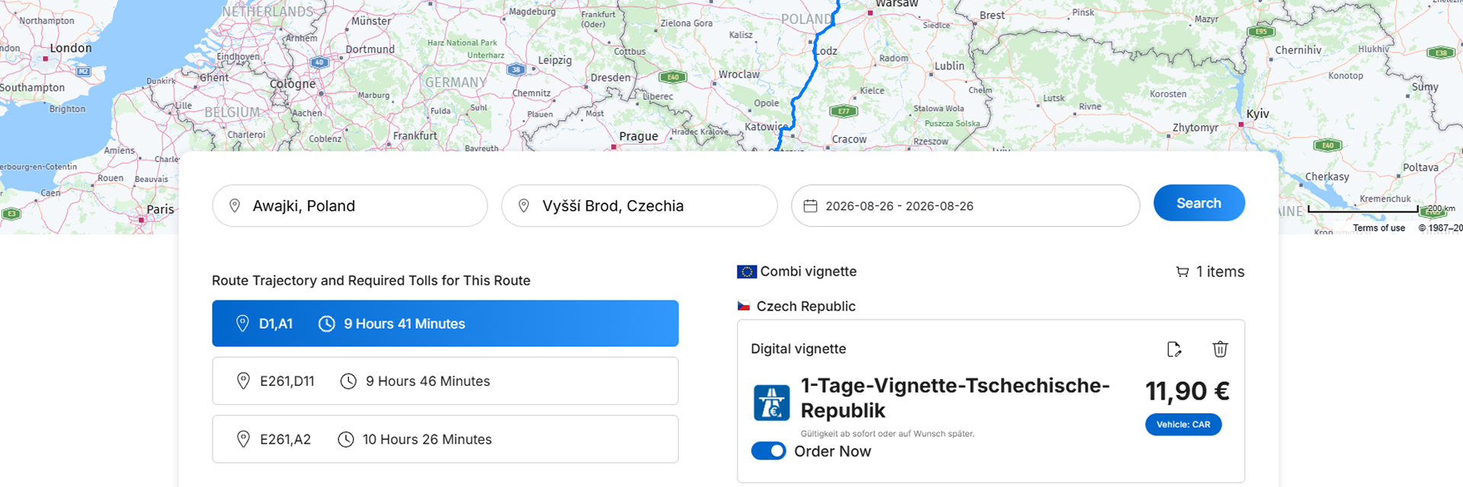The image size is (1463, 487).
Task: Click the blue Search button
Action: pyautogui.click(x=1199, y=203)
